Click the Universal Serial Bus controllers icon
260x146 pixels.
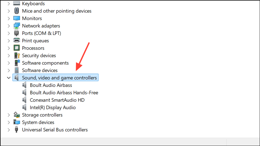point(17,130)
